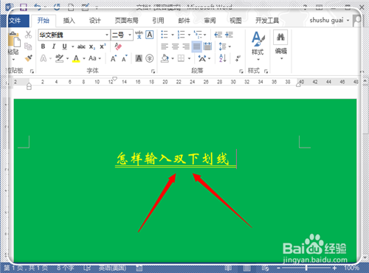Open the shushu guai account menu

329,21
